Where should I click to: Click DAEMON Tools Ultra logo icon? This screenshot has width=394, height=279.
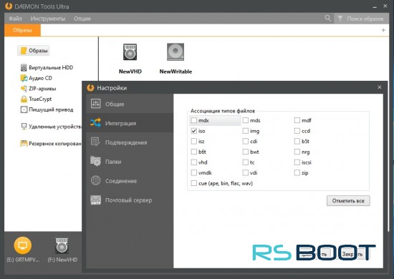tap(9, 6)
